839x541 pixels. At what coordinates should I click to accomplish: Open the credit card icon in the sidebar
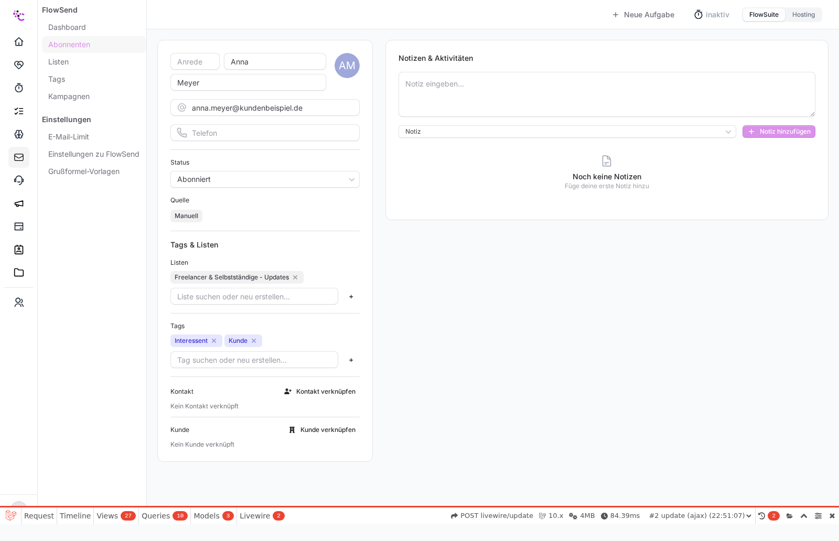[x=19, y=226]
